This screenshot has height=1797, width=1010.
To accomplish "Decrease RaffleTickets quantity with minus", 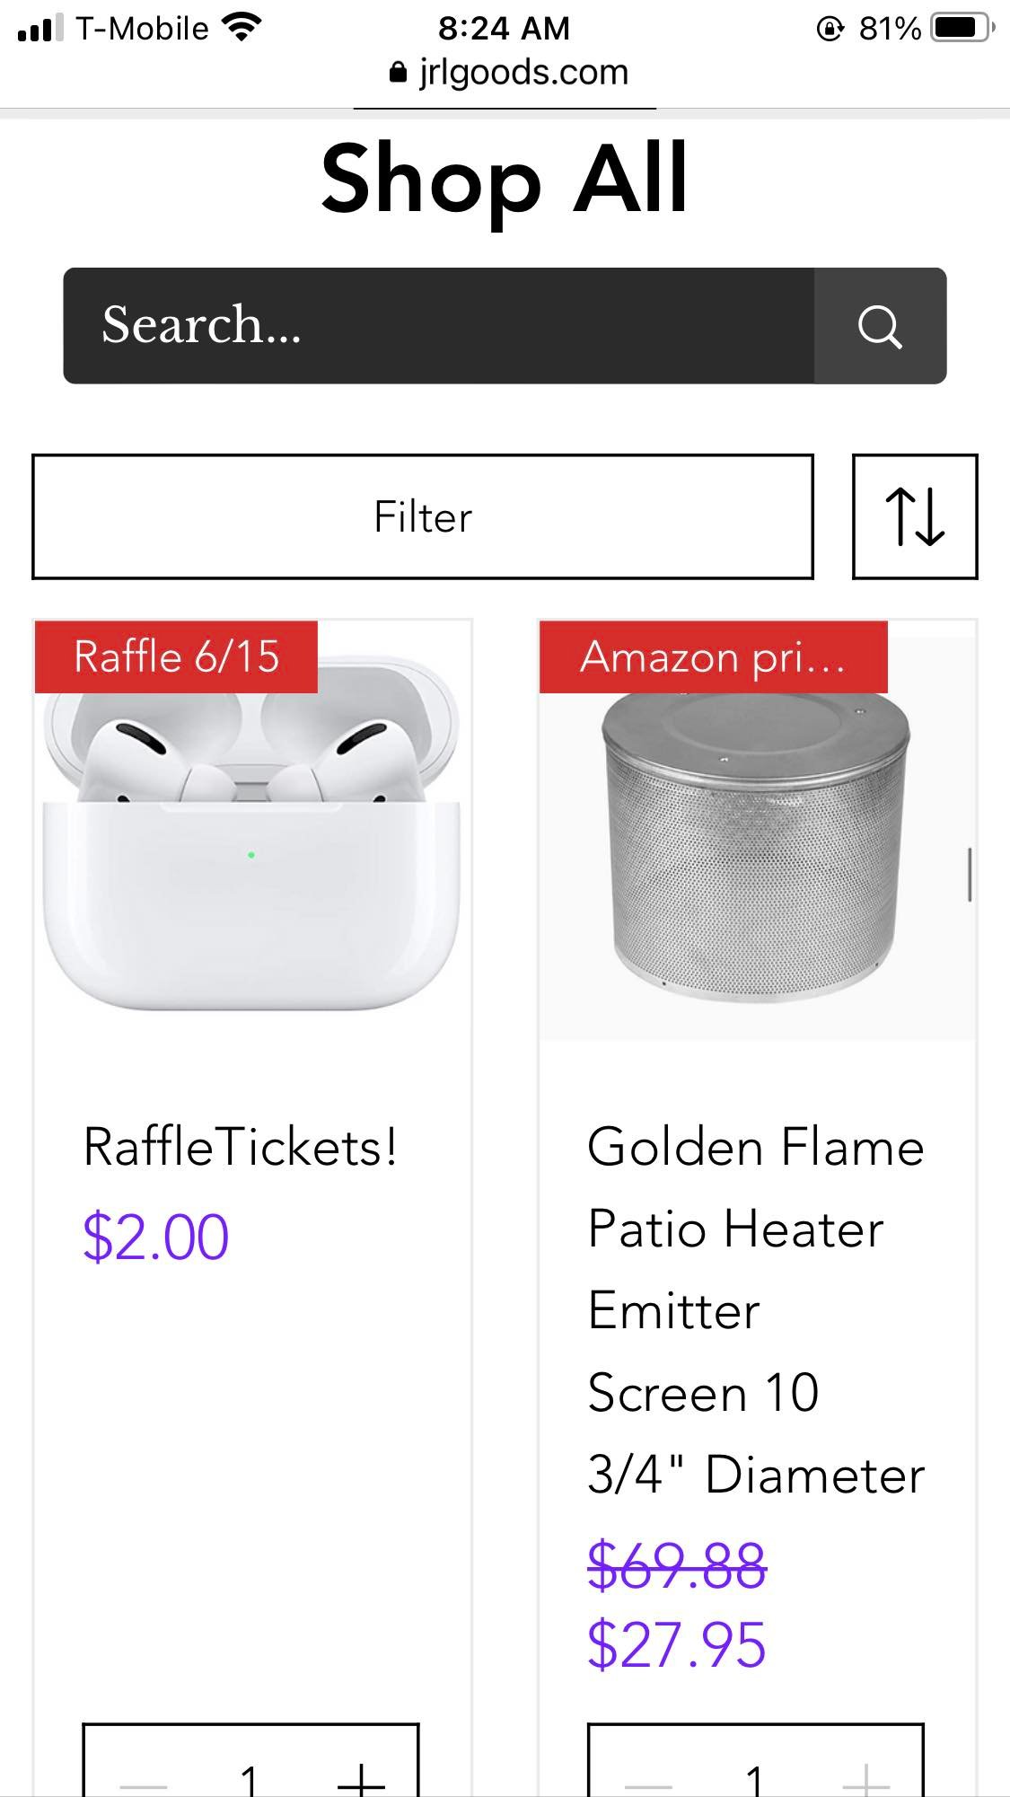I will 144,1783.
